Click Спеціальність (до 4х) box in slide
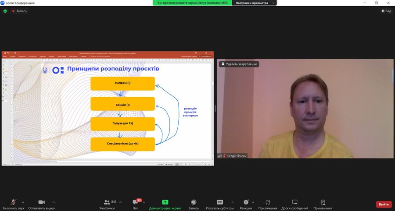The height and width of the screenshot is (211, 395). [x=123, y=144]
